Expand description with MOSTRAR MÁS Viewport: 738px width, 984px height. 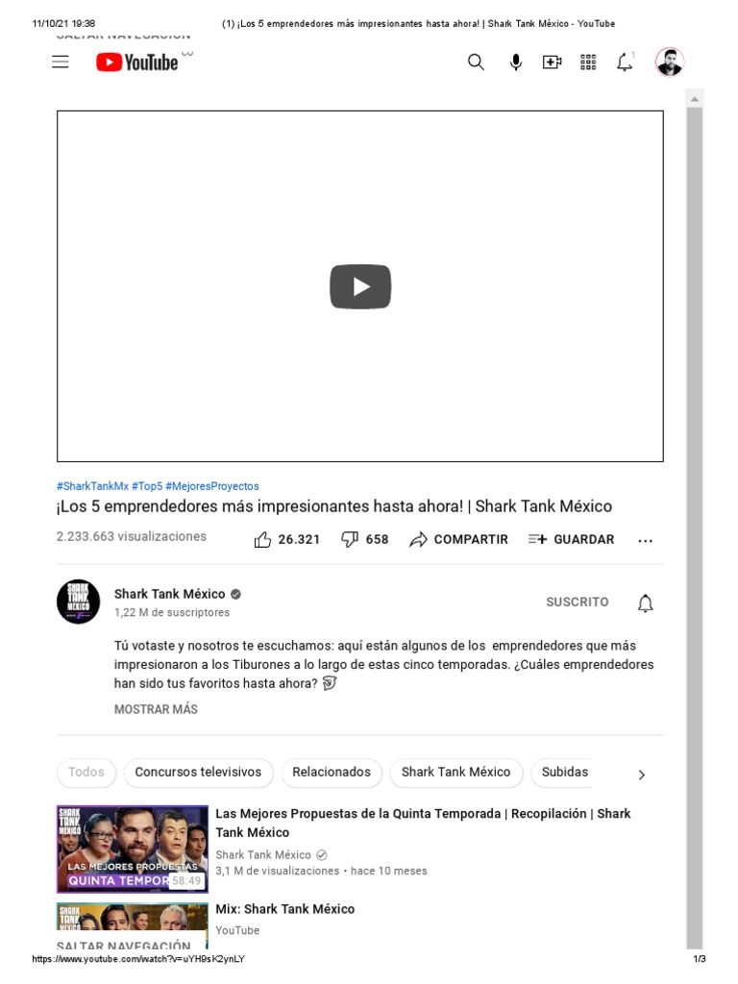(156, 709)
